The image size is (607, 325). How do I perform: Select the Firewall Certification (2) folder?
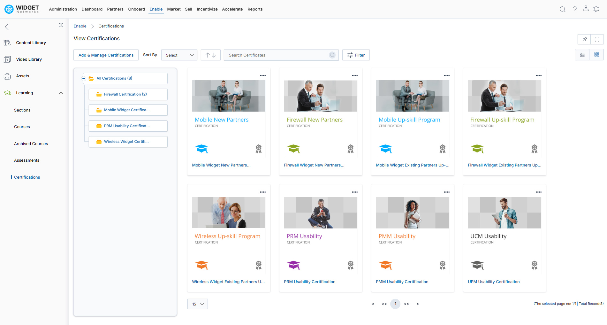128,94
